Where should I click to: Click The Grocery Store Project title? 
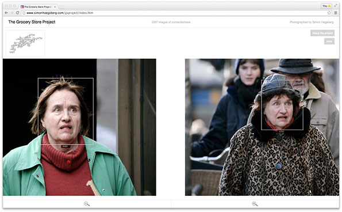(x=32, y=22)
